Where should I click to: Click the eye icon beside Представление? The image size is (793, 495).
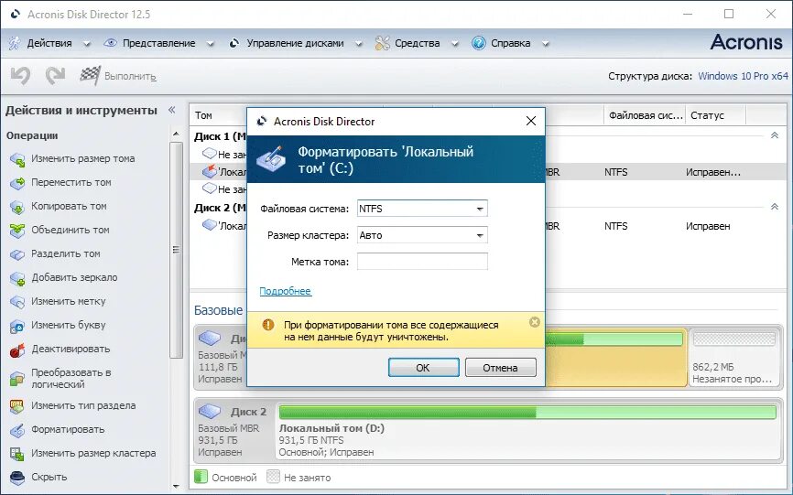pos(110,43)
